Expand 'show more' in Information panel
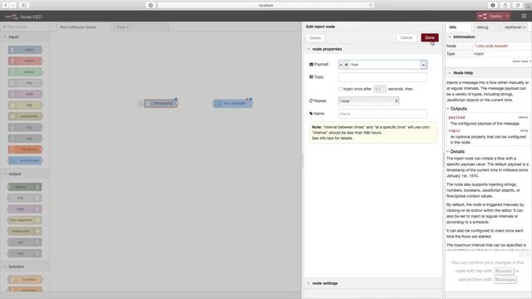The height and width of the screenshot is (299, 532). pos(521,61)
